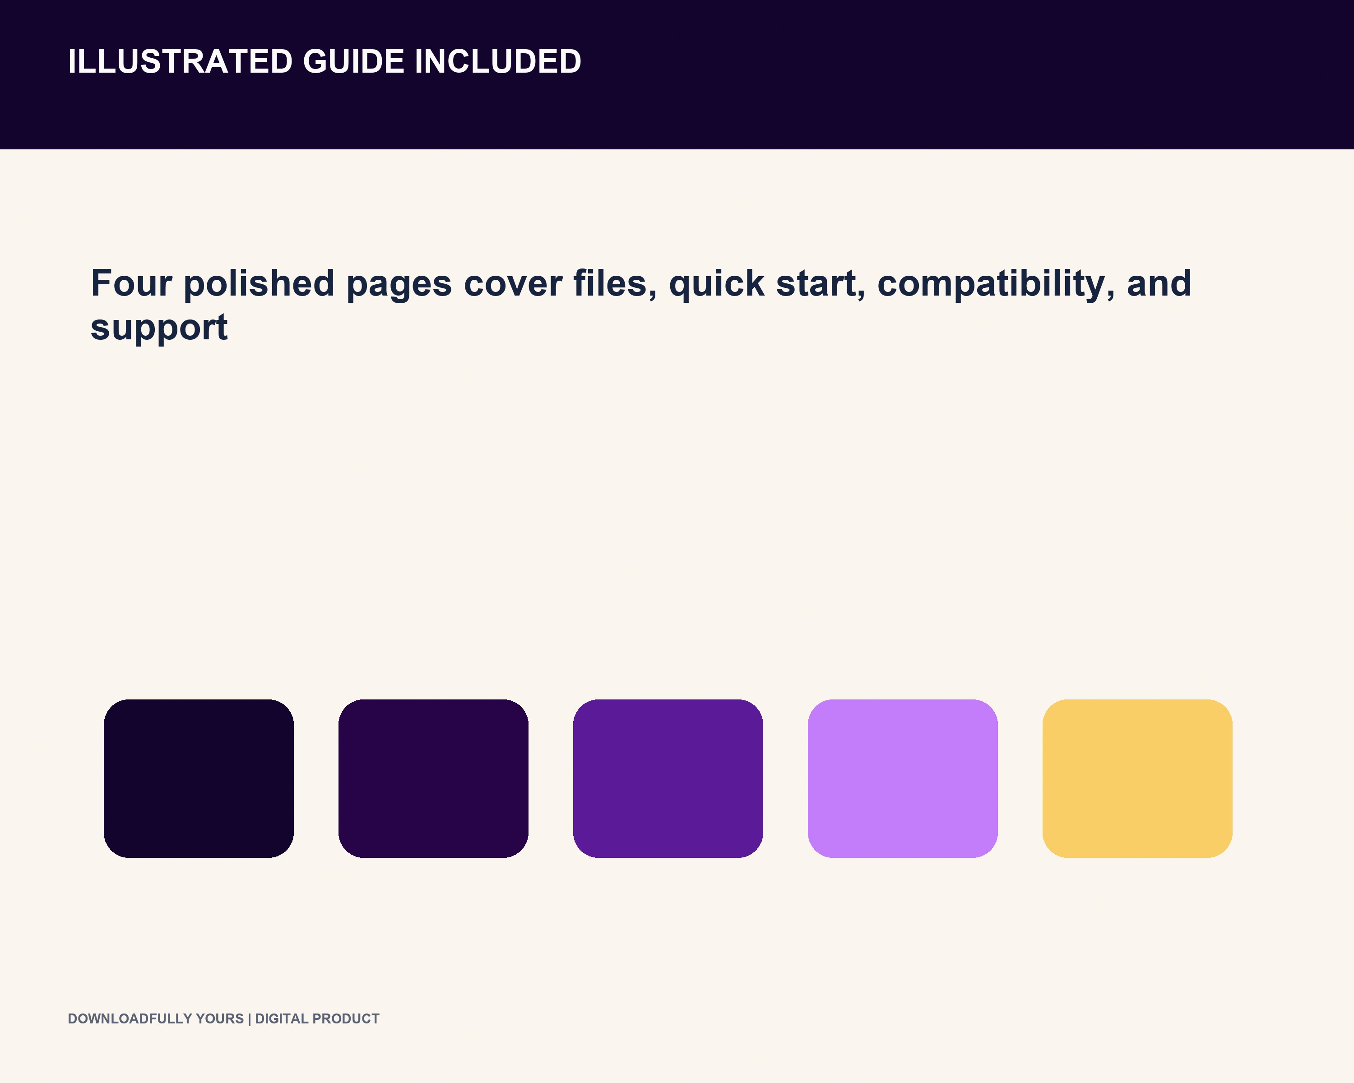Pick the golden yellow swatch
Viewport: 1354px width, 1083px height.
click(x=1137, y=778)
